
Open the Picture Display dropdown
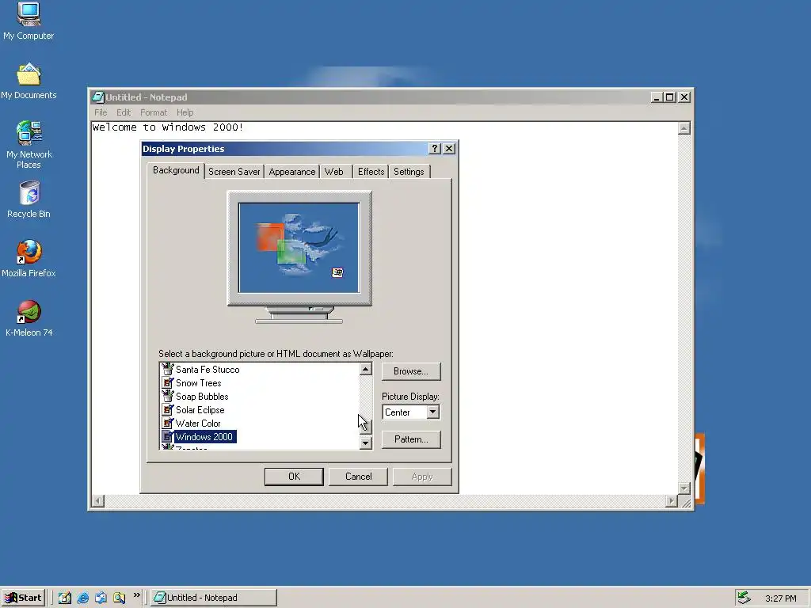(x=433, y=412)
